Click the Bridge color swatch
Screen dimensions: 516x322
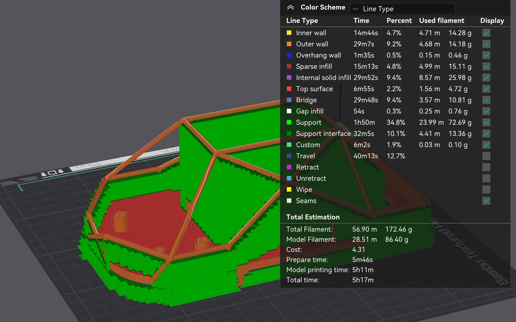(x=289, y=100)
